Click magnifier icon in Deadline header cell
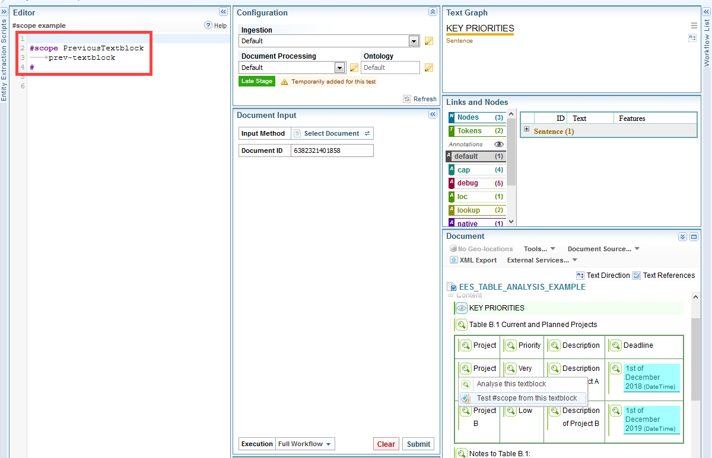This screenshot has height=458, width=712. pyautogui.click(x=615, y=345)
